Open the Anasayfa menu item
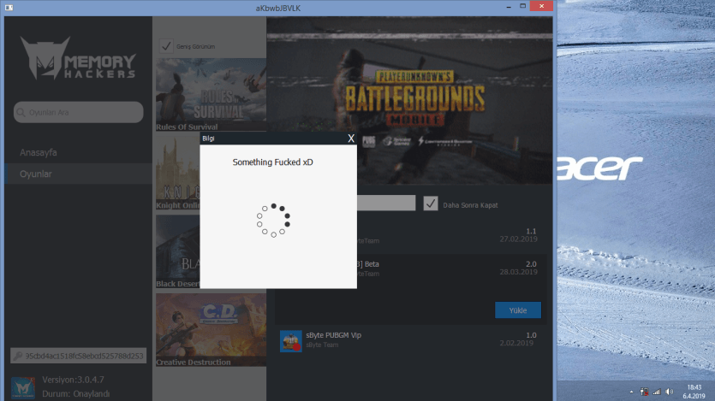The image size is (715, 401). pyautogui.click(x=39, y=152)
